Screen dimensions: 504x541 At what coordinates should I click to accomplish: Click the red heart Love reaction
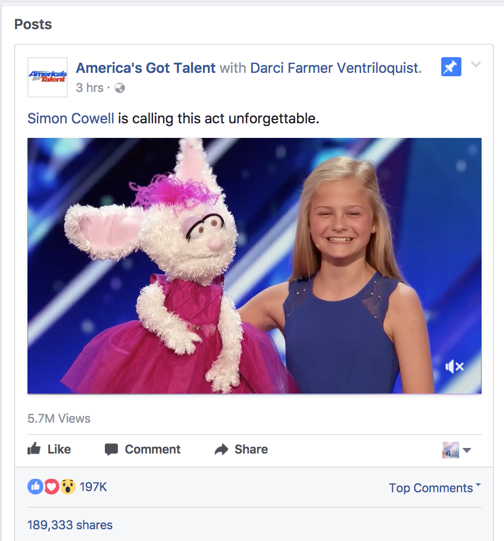click(x=51, y=487)
